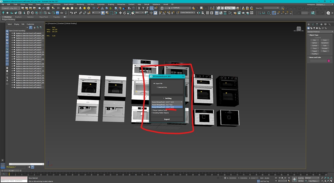Toggle the Including Hidden Objects checkbox

[152, 113]
